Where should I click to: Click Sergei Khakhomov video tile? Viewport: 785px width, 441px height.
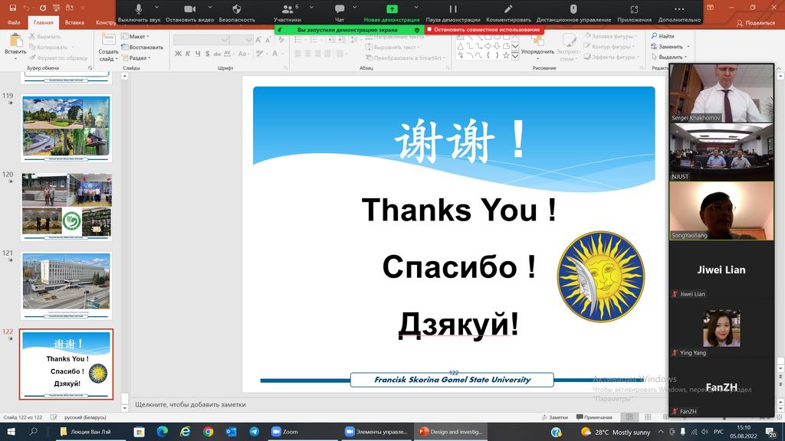tap(721, 93)
